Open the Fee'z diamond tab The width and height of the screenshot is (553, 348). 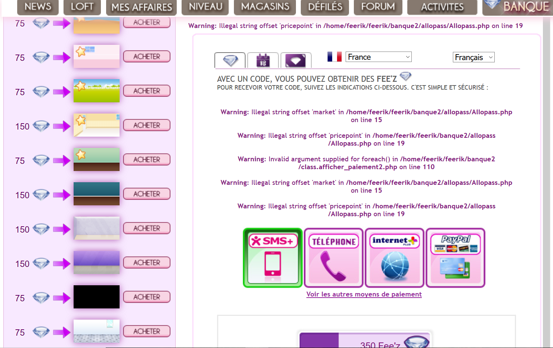tap(230, 60)
